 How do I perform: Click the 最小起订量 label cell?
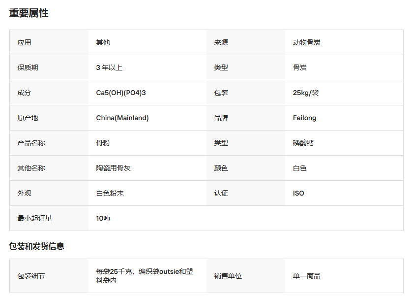(x=34, y=218)
